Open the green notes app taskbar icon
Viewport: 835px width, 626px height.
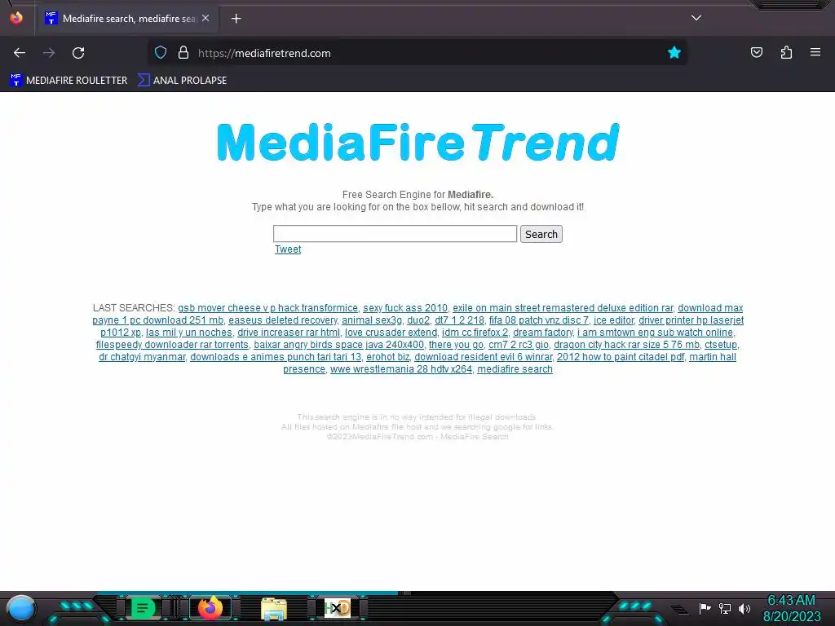coord(142,608)
